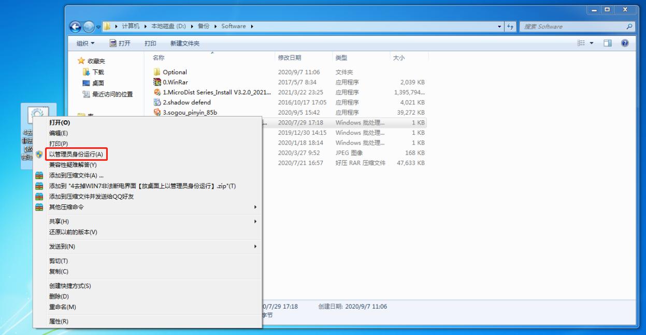This screenshot has height=335, width=646.
Task: Click the 打印 toolbar button
Action: 150,44
